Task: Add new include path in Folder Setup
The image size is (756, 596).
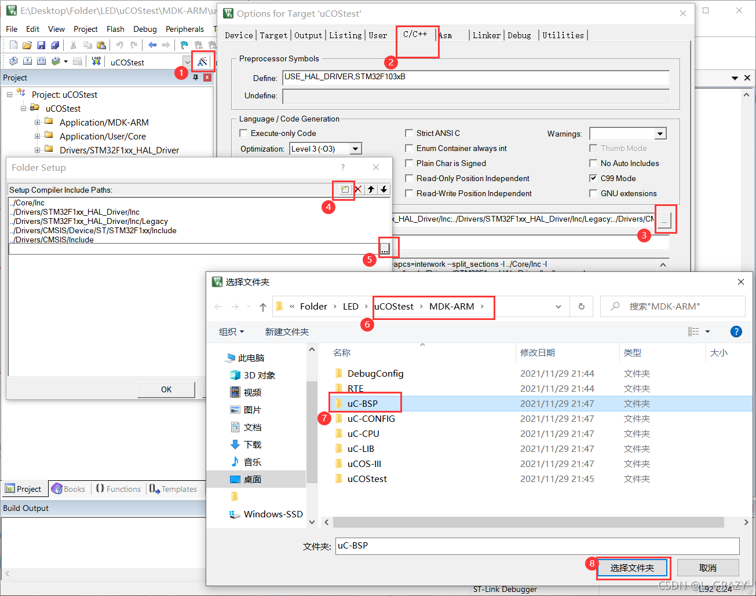Action: 345,189
